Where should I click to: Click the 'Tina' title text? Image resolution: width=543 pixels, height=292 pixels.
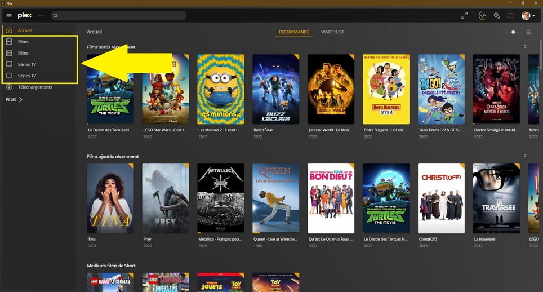(x=92, y=239)
